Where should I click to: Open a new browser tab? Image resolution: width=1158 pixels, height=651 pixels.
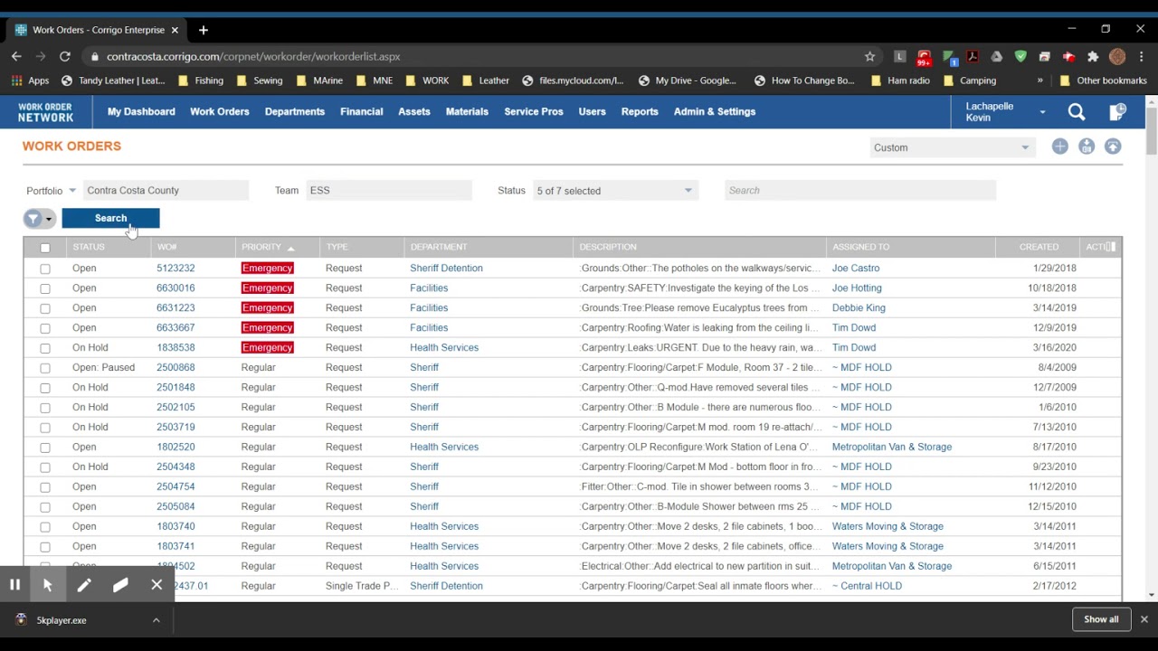(x=203, y=30)
